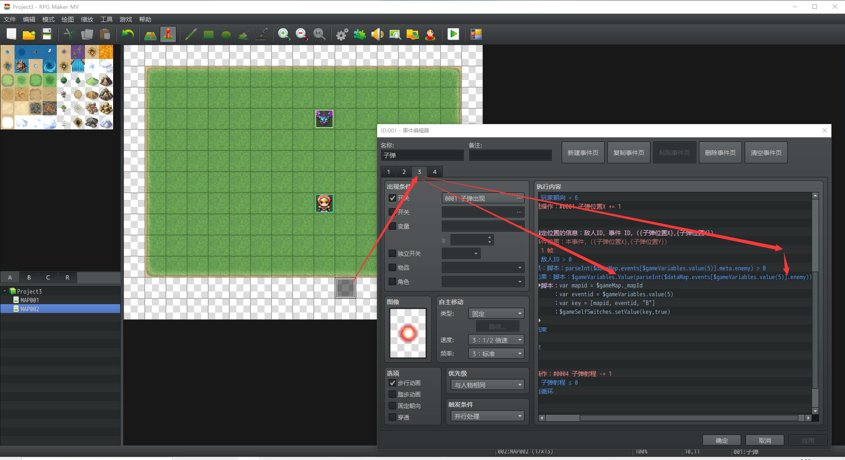Enable the 独立开关 condition checkbox
The image size is (845, 460).
(393, 254)
